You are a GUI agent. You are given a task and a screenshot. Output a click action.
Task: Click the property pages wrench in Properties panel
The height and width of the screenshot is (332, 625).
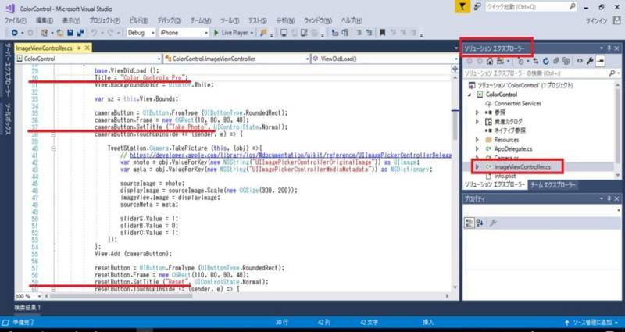(x=493, y=223)
